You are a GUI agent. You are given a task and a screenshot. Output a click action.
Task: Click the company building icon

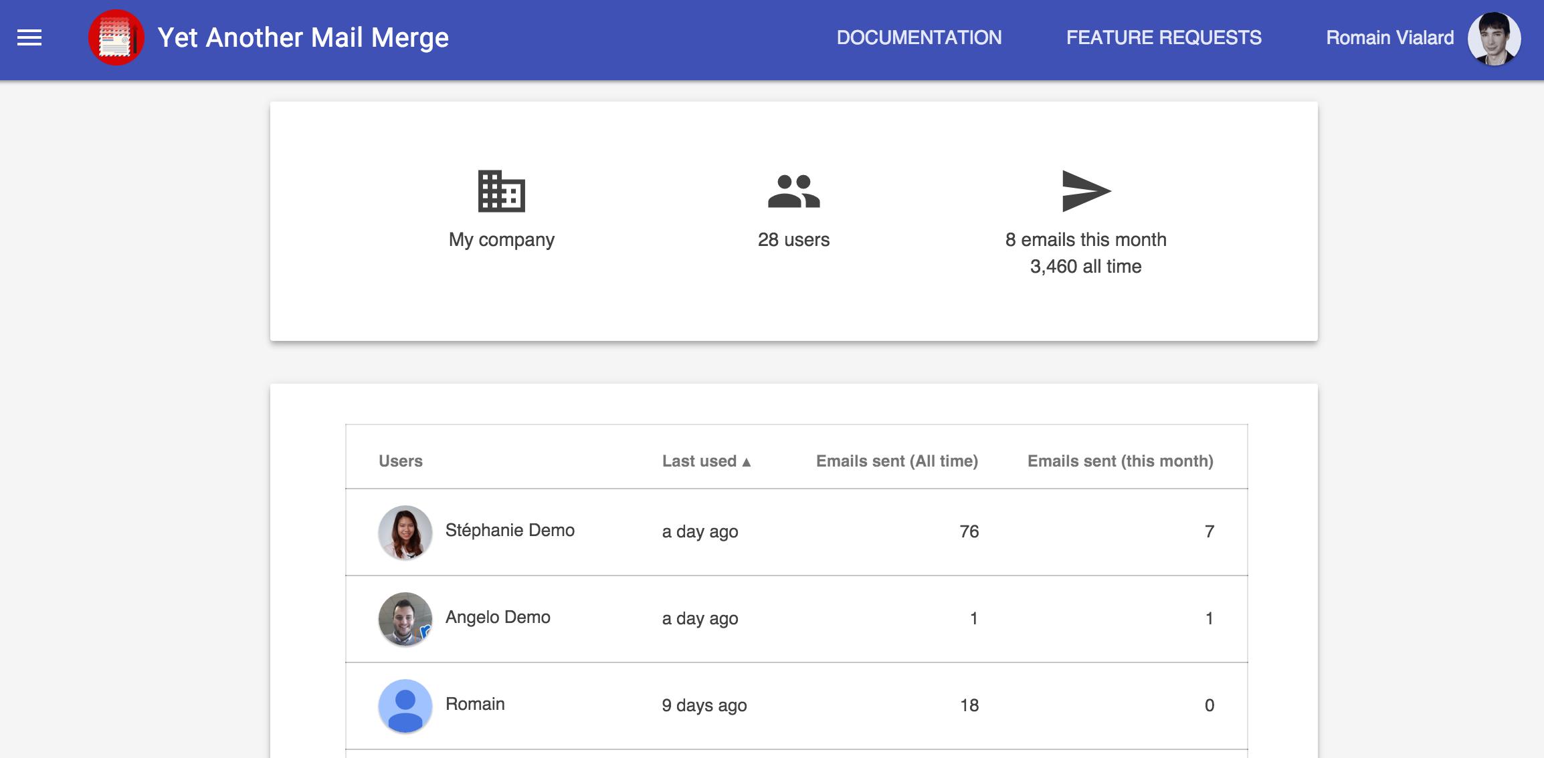[x=501, y=191]
